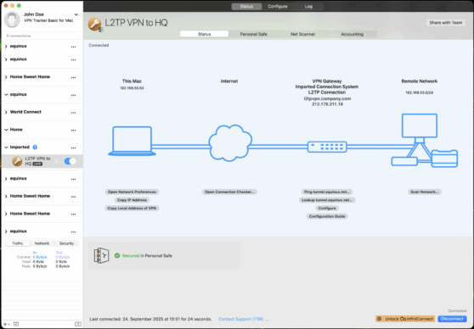The height and width of the screenshot is (329, 474).
Task: Turn off the L2TP VPN to HQ switch
Action: pos(71,161)
